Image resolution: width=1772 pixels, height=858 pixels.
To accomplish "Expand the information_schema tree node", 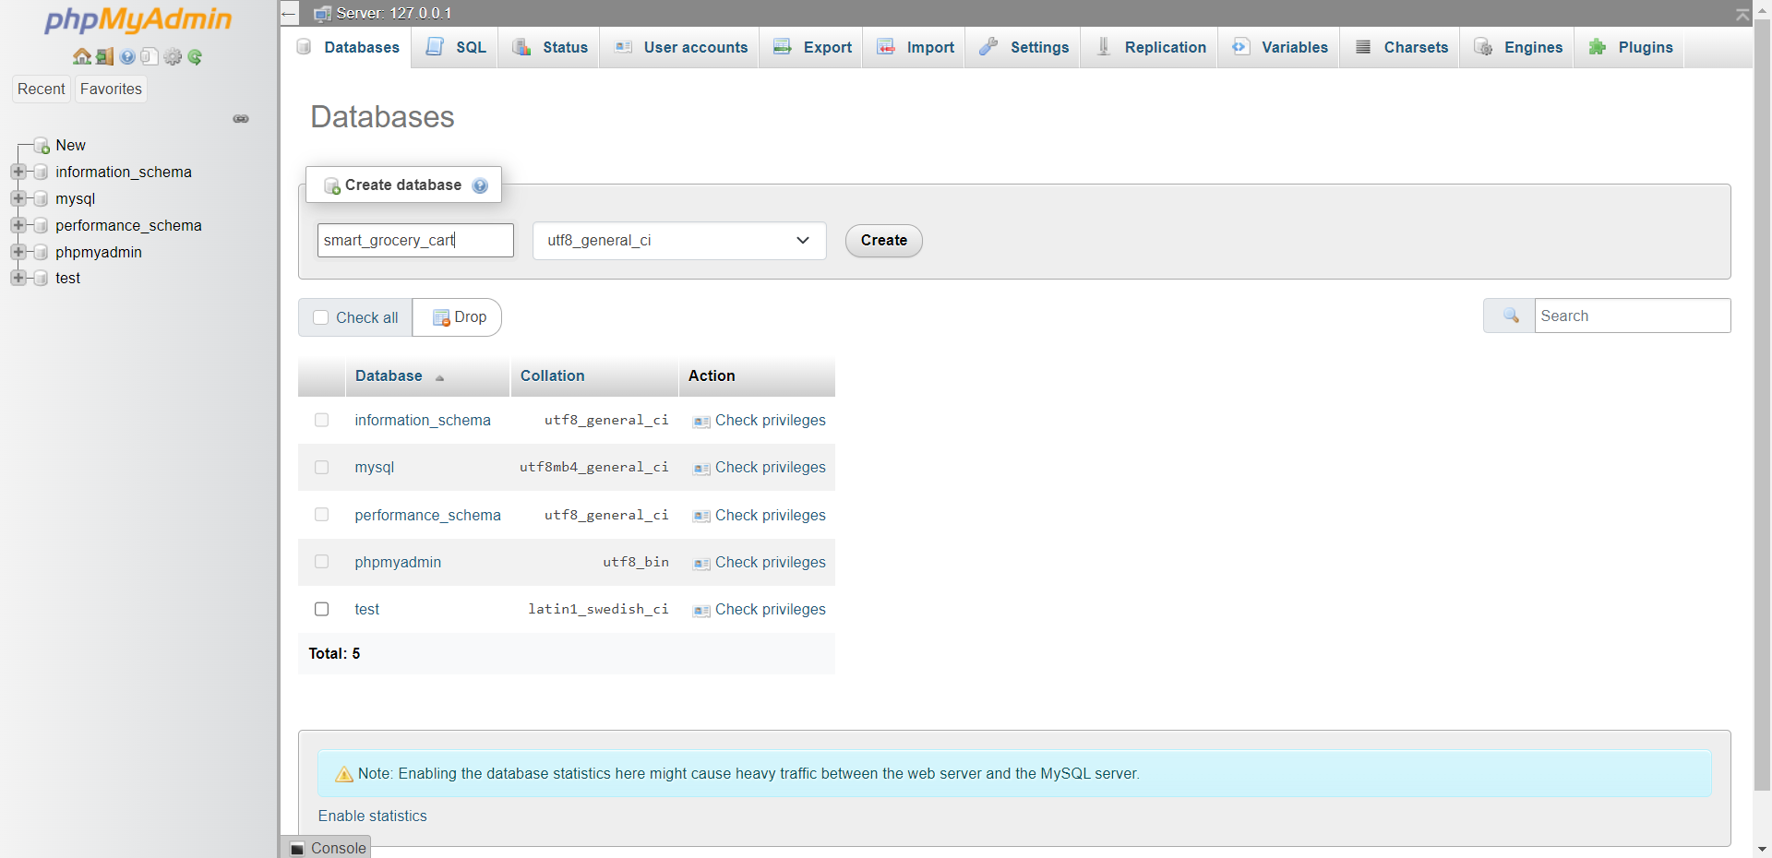I will 18,173.
